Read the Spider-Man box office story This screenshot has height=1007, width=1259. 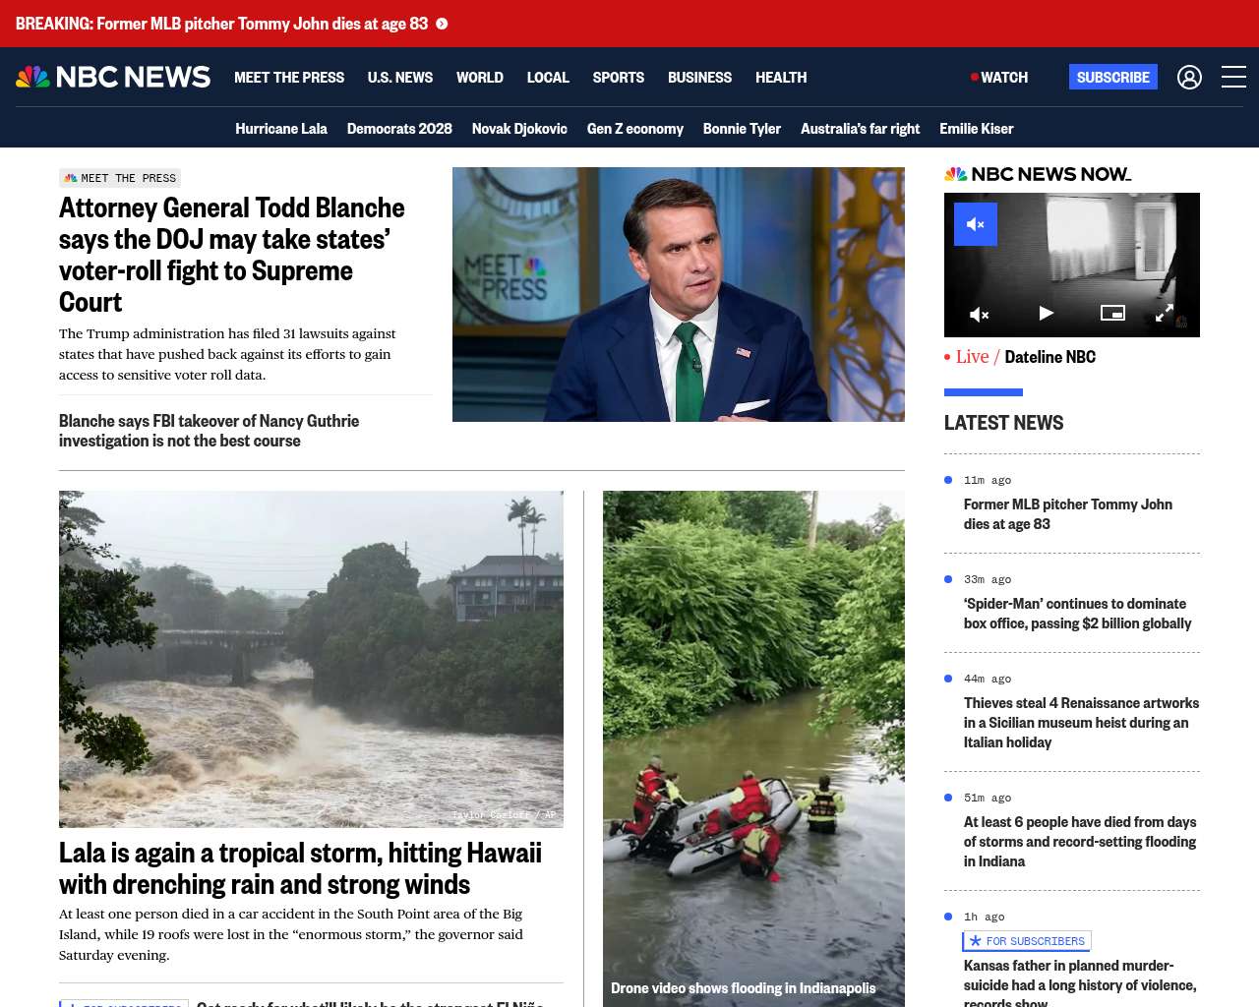tap(1078, 614)
